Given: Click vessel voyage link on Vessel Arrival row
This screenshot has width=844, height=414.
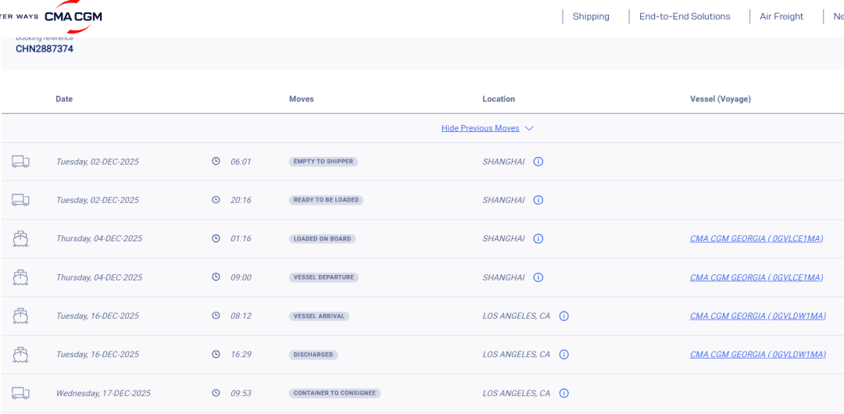Looking at the screenshot, I should click(757, 316).
